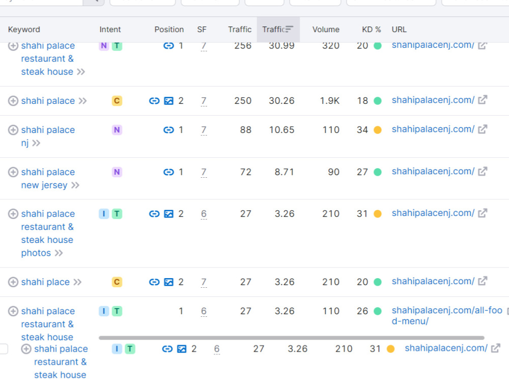509x382 pixels.
Task: Click the sitelinks icon in the 'steak house photos' row
Action: point(154,214)
